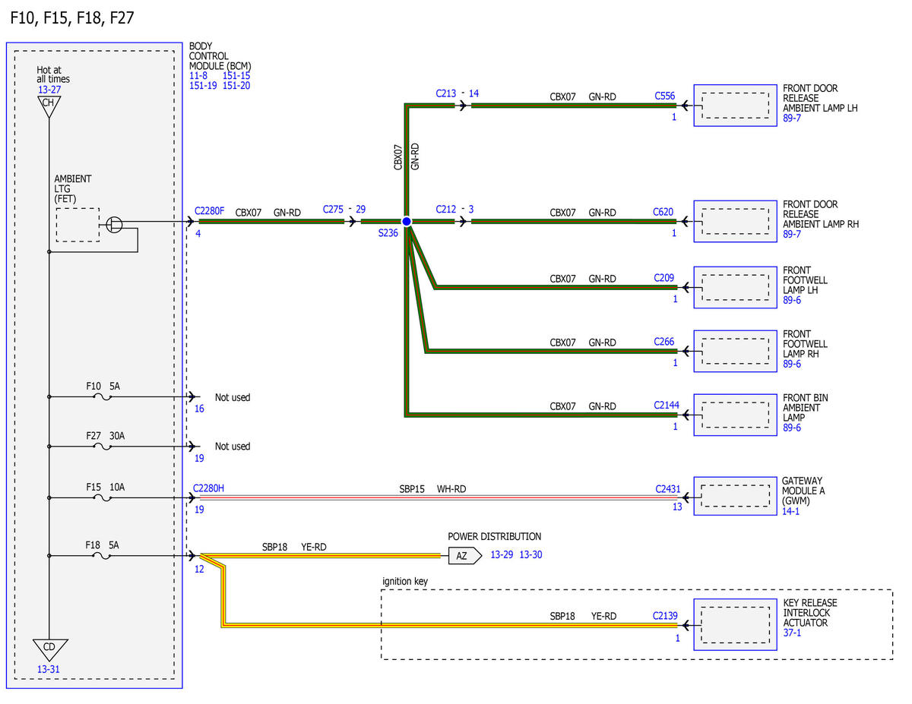
Task: Open 89-7 under Front Door Release Ambient Lamp LH
Action: pyautogui.click(x=792, y=118)
